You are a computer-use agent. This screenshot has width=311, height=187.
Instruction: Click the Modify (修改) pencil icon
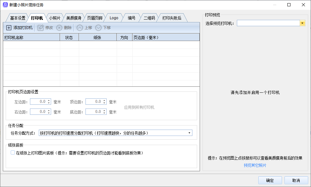pyautogui.click(x=41, y=28)
